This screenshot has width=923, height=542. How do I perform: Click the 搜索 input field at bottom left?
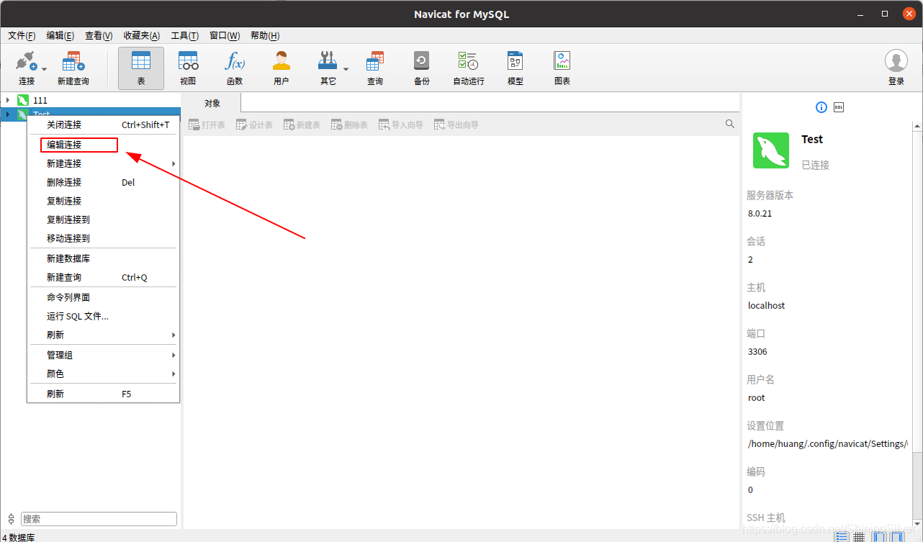point(99,518)
